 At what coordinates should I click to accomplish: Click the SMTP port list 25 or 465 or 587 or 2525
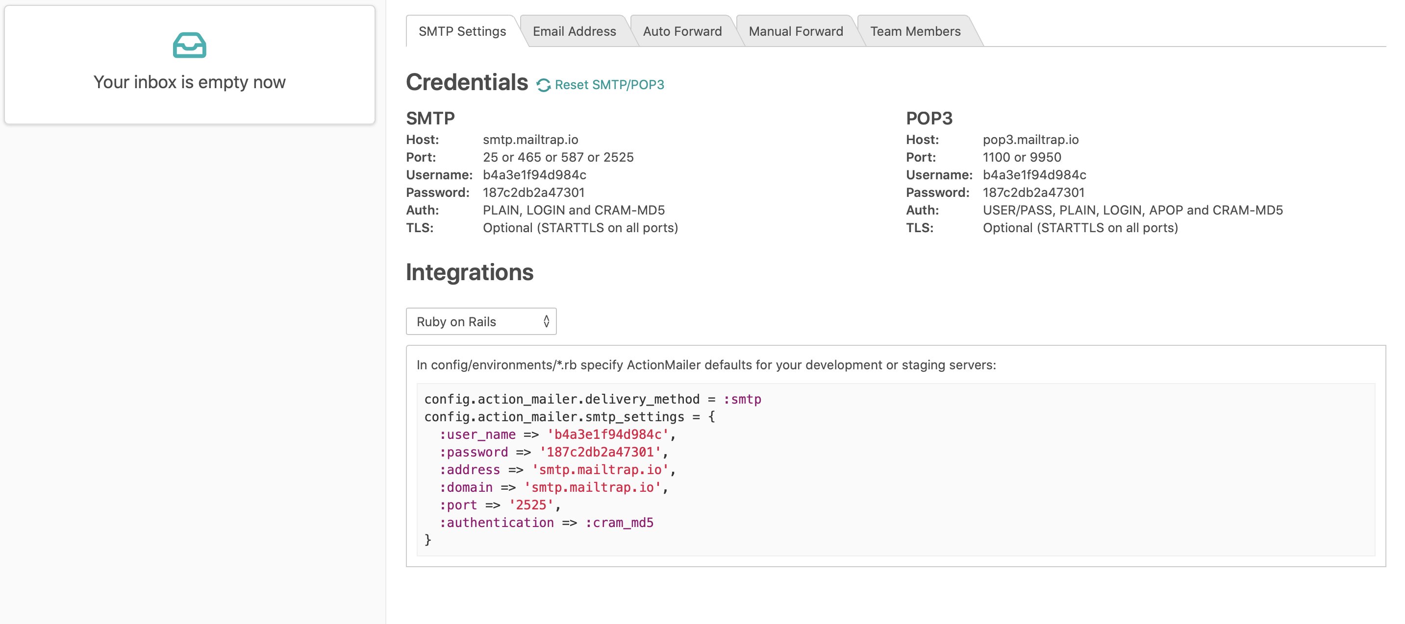(x=558, y=157)
